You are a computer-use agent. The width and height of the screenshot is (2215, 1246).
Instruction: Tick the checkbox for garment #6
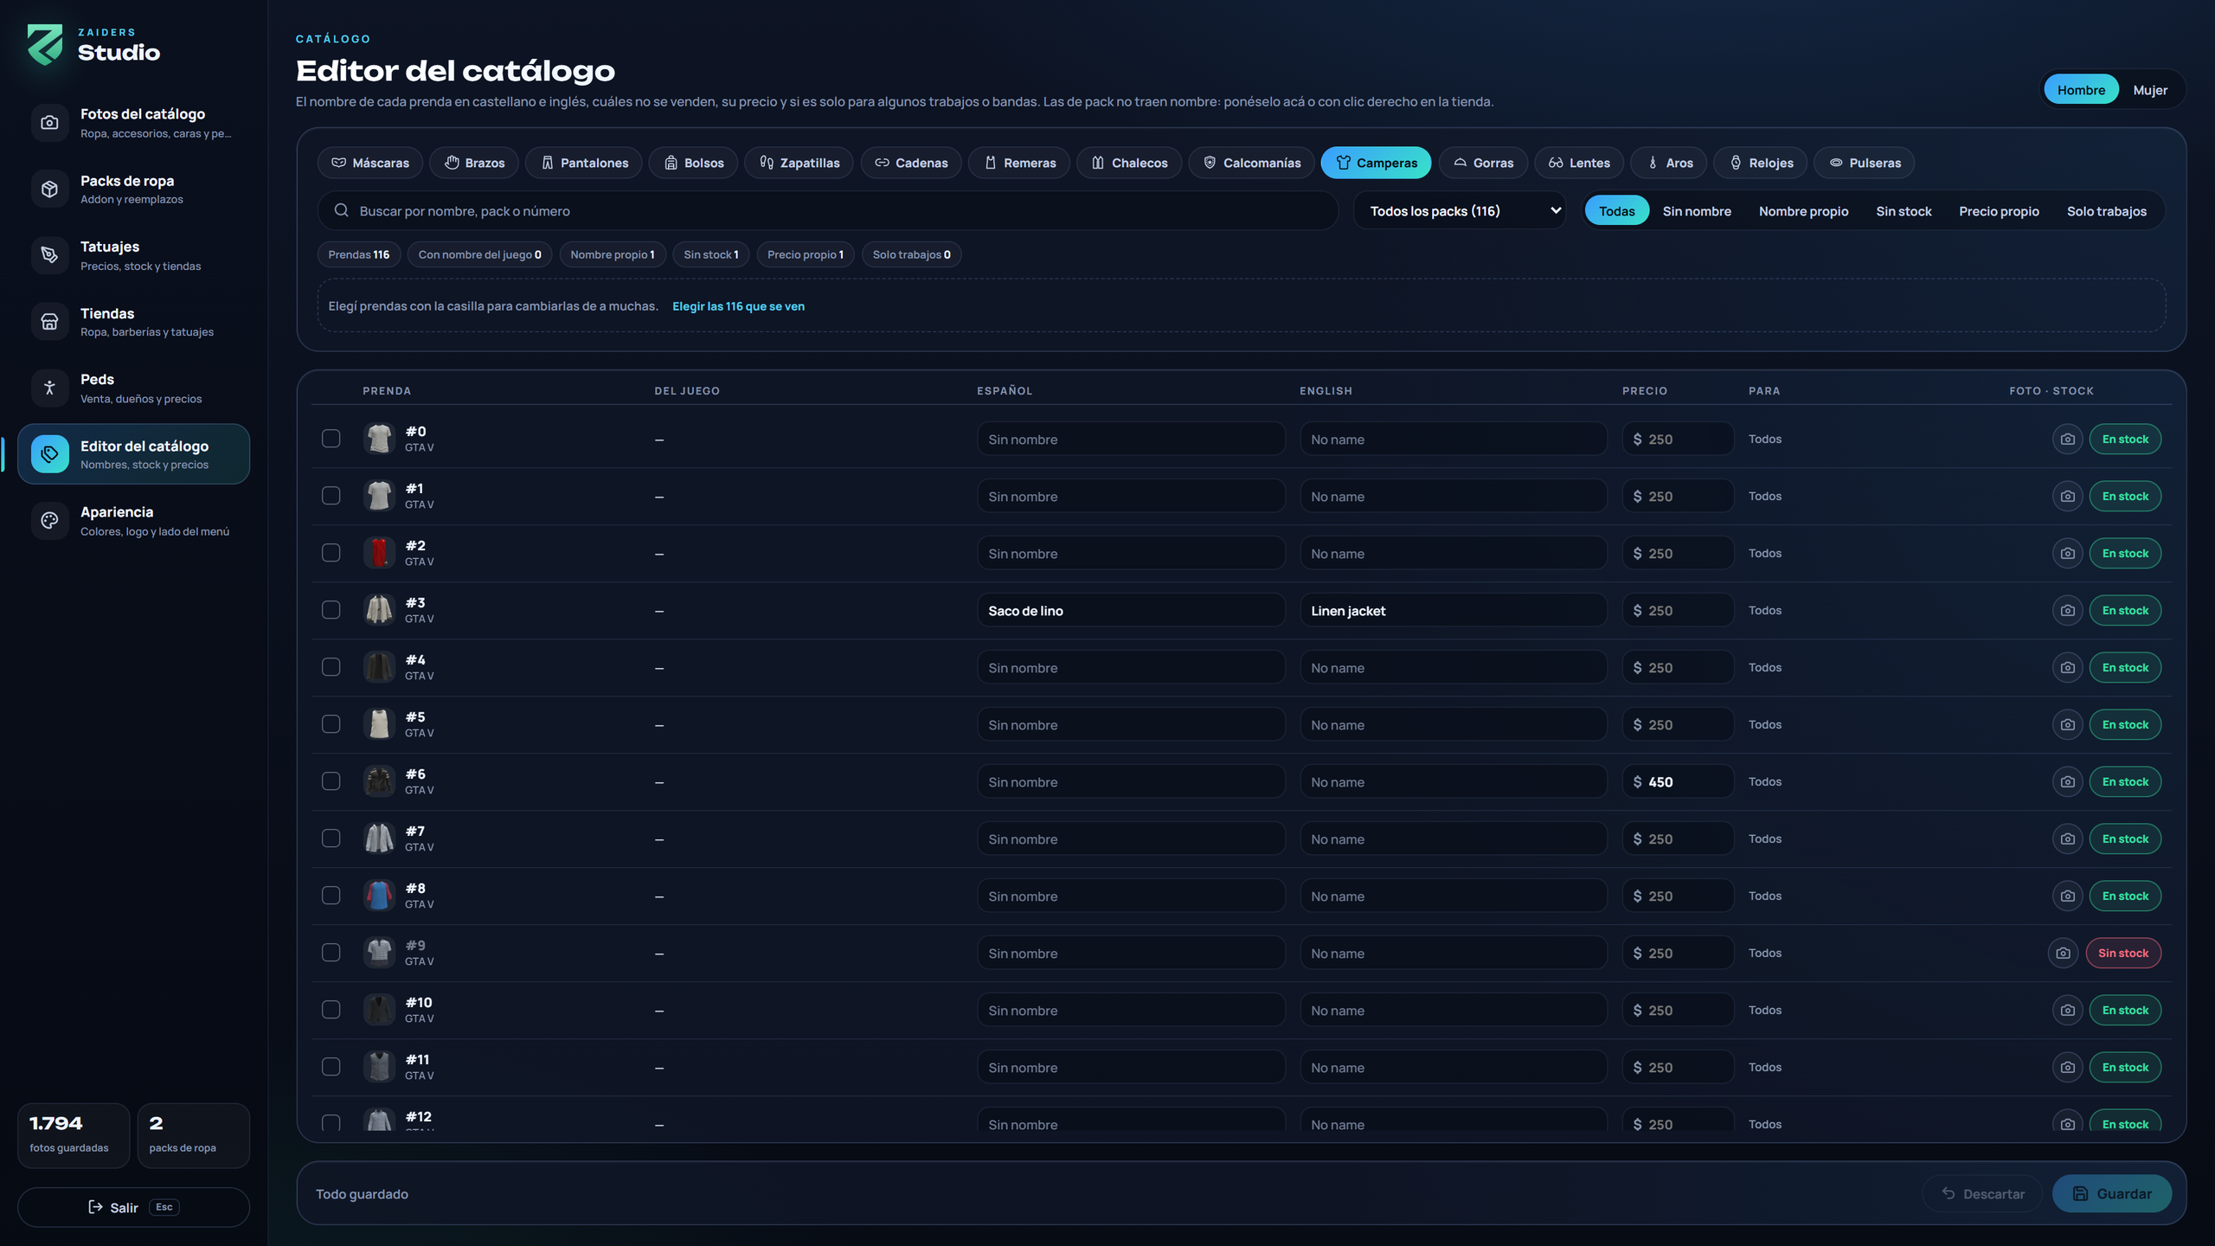point(331,781)
